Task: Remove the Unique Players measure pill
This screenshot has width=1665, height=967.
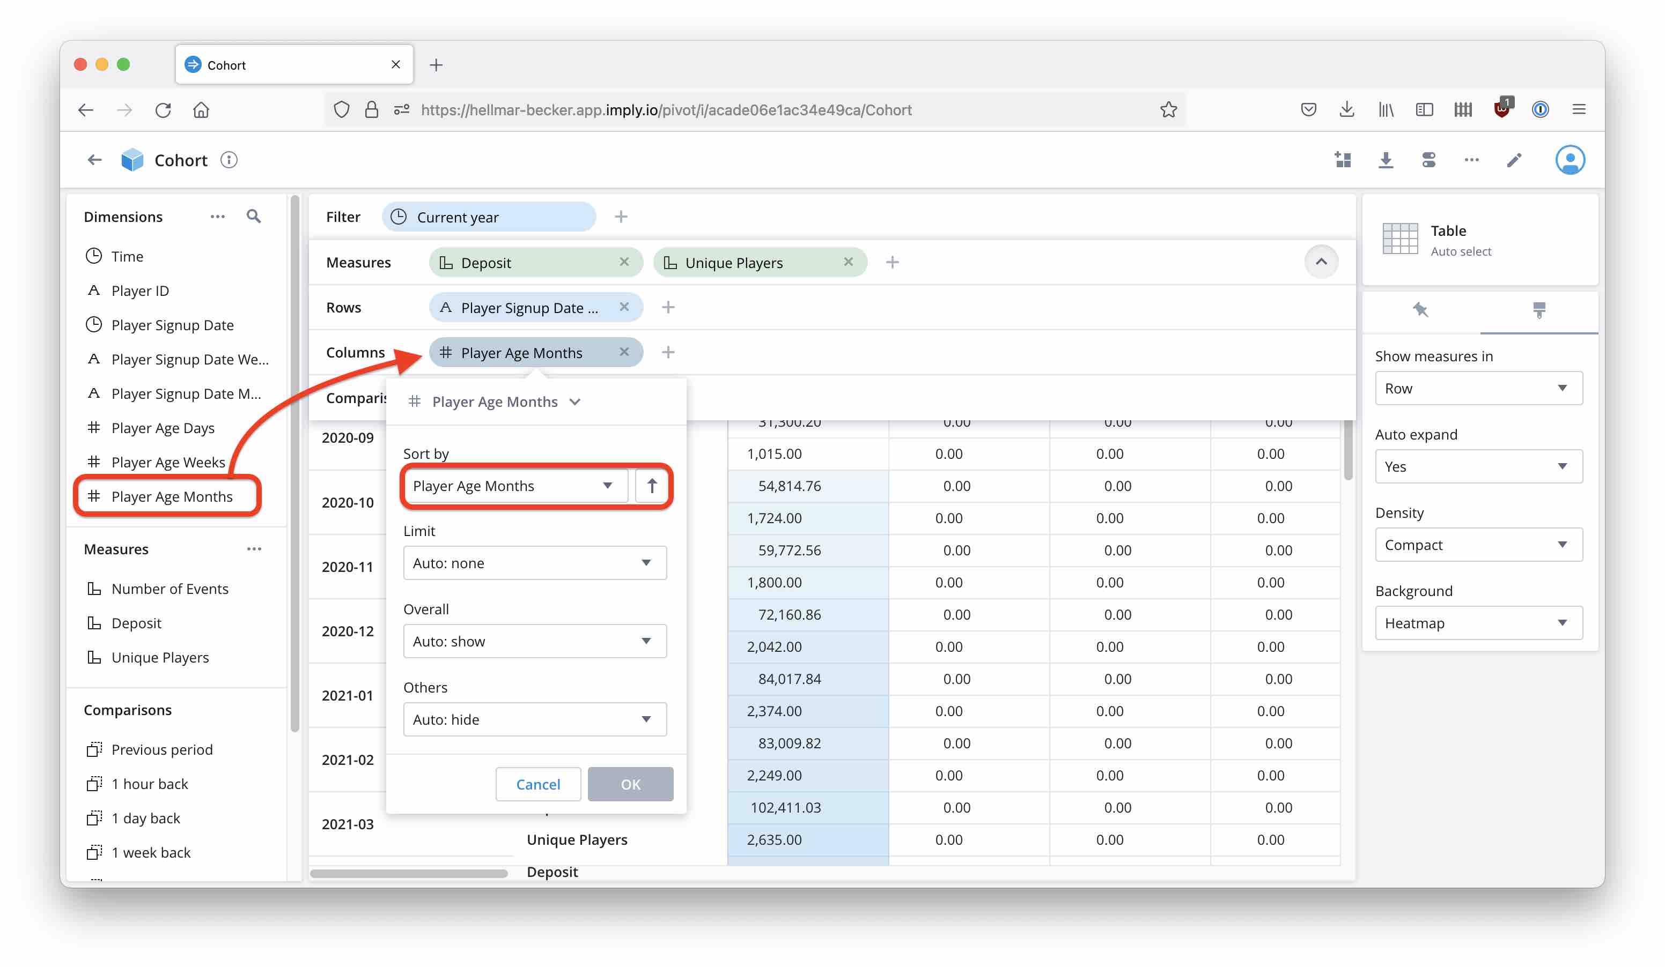Action: click(849, 262)
